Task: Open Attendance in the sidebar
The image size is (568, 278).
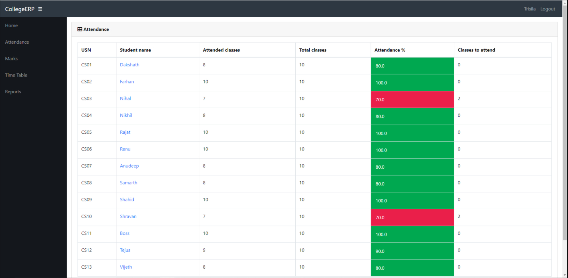Action: (x=17, y=42)
